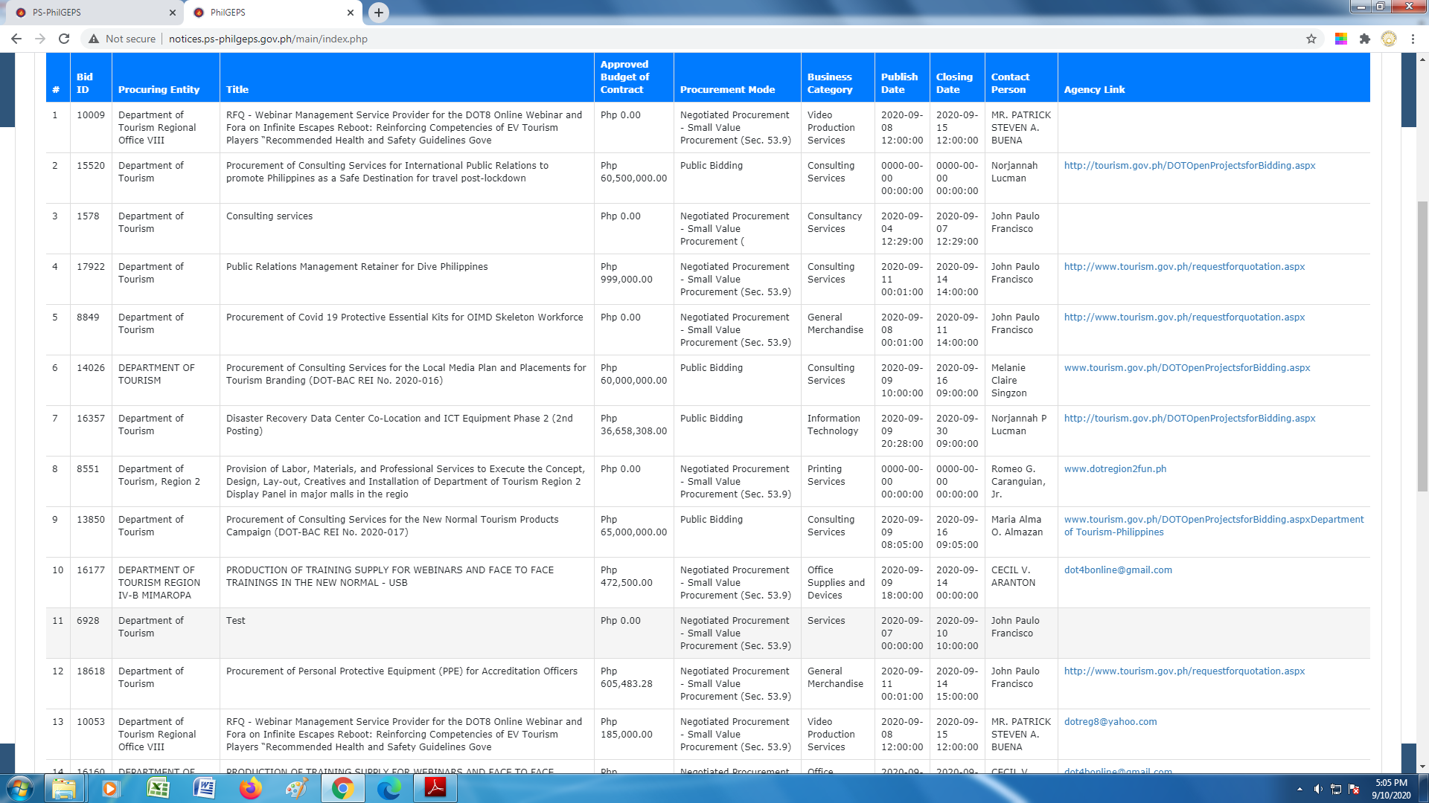Select the PhilGEPS tab

(x=272, y=13)
